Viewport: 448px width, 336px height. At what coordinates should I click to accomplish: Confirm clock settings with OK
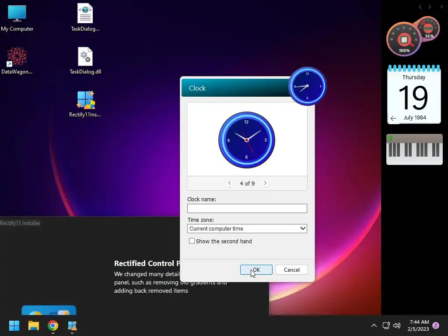point(256,269)
